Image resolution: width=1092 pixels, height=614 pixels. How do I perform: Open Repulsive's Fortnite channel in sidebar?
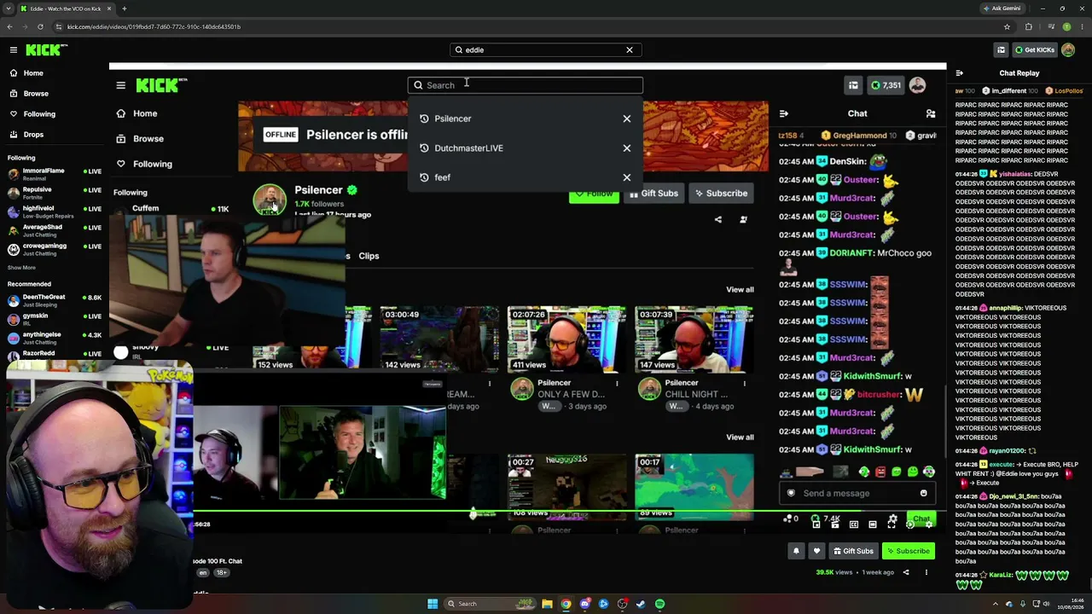(x=55, y=193)
